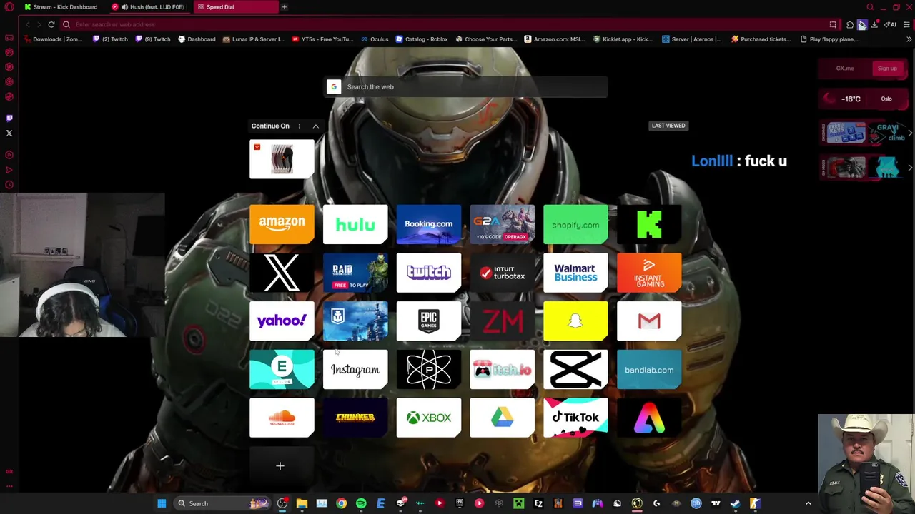
Task: Click the Search the web box
Action: [x=466, y=87]
